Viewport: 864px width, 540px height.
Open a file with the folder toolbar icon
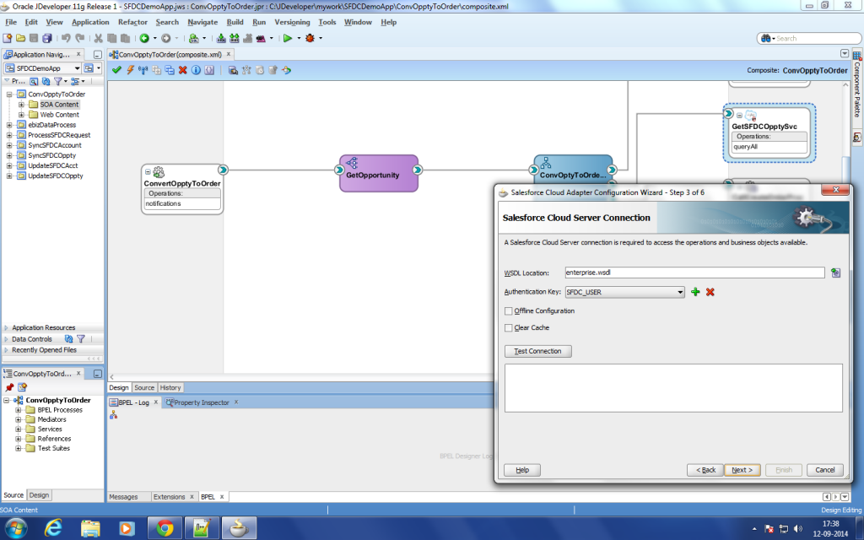(20, 38)
